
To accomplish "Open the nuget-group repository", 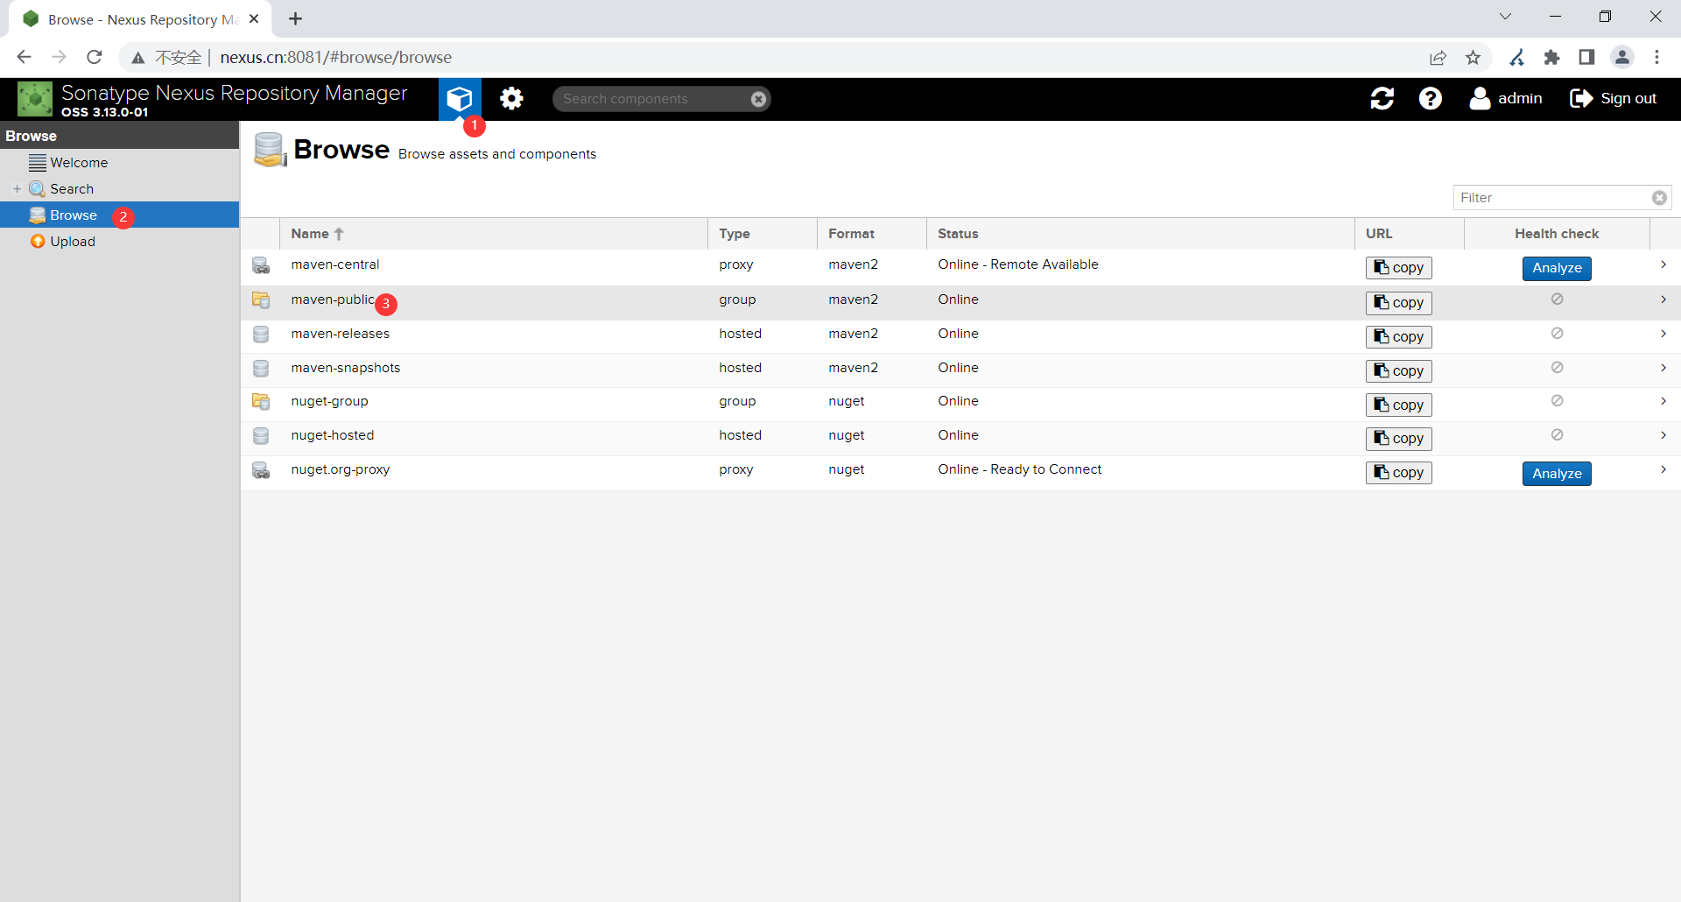I will [330, 401].
